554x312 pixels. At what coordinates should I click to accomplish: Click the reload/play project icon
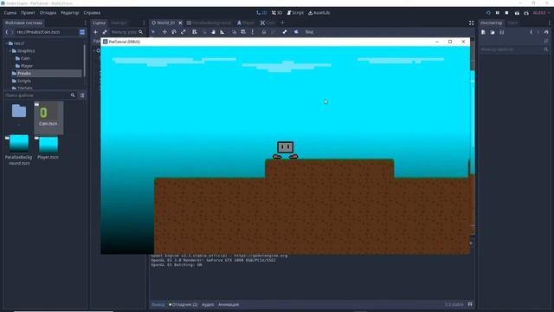[x=488, y=13]
